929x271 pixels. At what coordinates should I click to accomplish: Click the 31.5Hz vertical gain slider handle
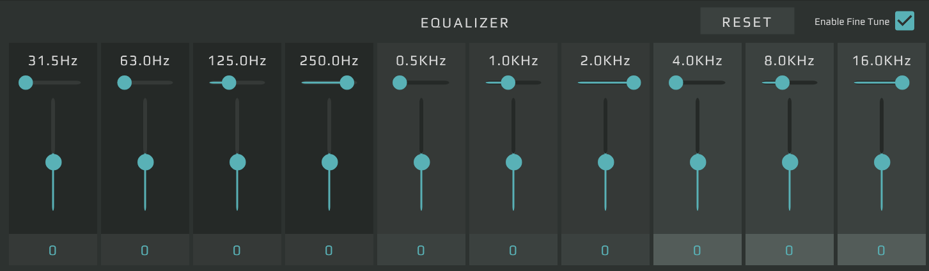coord(53,162)
